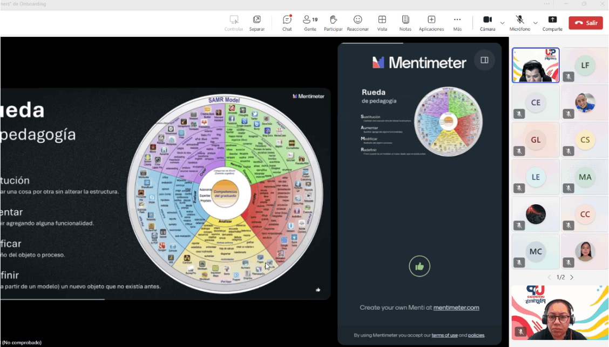Expand the camera options dropdown arrow

[x=503, y=23]
